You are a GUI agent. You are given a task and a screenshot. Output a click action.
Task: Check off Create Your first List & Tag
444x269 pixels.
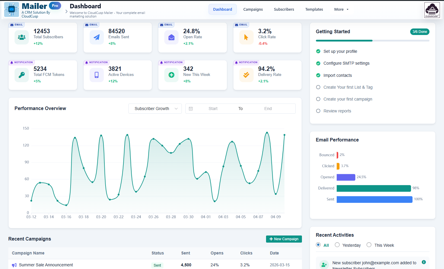coord(318,87)
